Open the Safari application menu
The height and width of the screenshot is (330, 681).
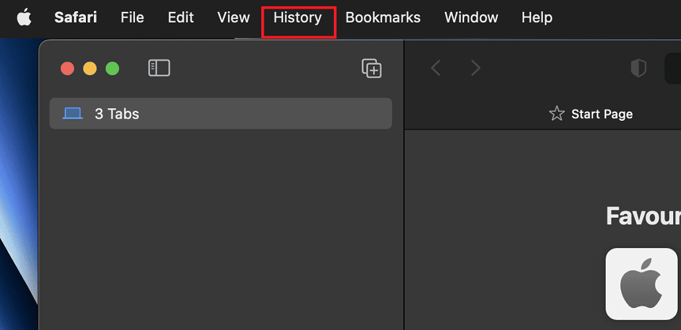coord(75,18)
